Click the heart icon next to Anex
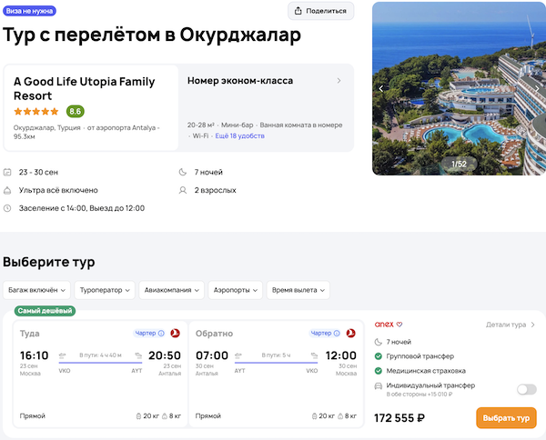The image size is (546, 440). coord(399,324)
